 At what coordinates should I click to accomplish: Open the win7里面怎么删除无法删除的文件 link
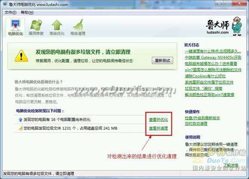[213, 70]
